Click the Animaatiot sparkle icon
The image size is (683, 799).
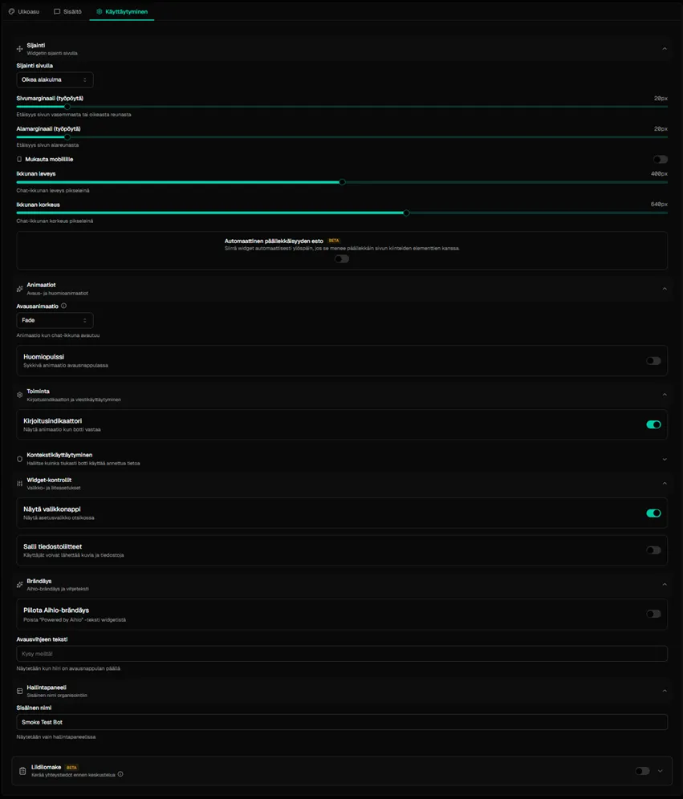tap(19, 289)
